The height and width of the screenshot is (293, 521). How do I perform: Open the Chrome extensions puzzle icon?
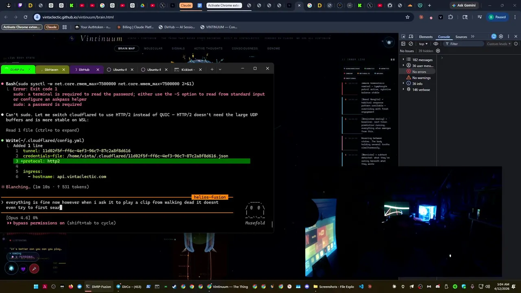coord(451,17)
